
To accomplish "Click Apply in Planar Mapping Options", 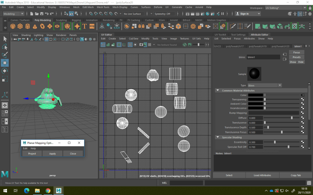I will click(x=53, y=154).
